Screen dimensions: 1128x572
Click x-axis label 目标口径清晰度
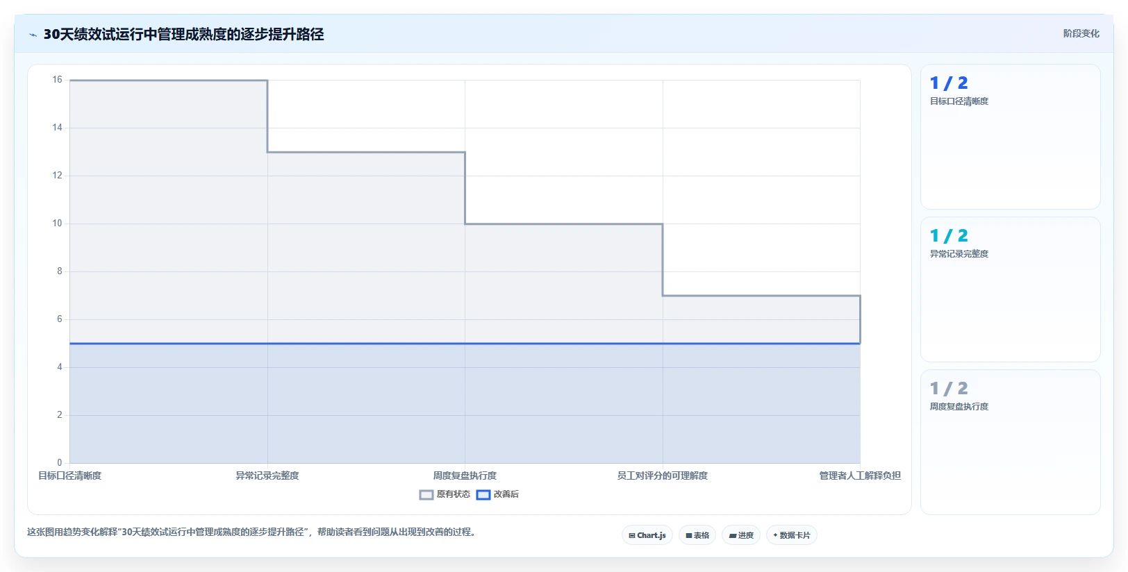point(69,476)
